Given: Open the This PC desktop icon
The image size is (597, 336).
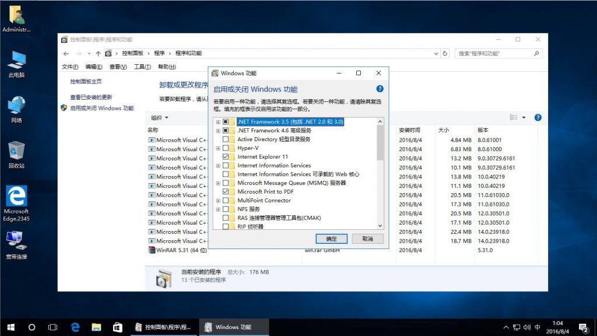Looking at the screenshot, I should click(16, 64).
